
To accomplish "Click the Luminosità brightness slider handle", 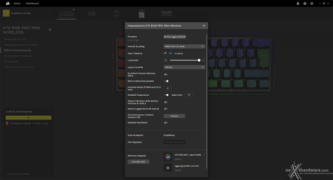I will pyautogui.click(x=199, y=60).
